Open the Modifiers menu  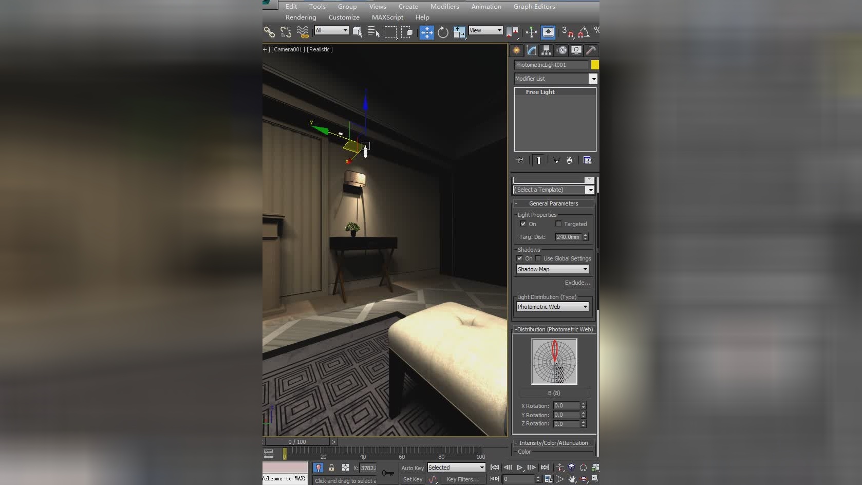click(x=445, y=6)
